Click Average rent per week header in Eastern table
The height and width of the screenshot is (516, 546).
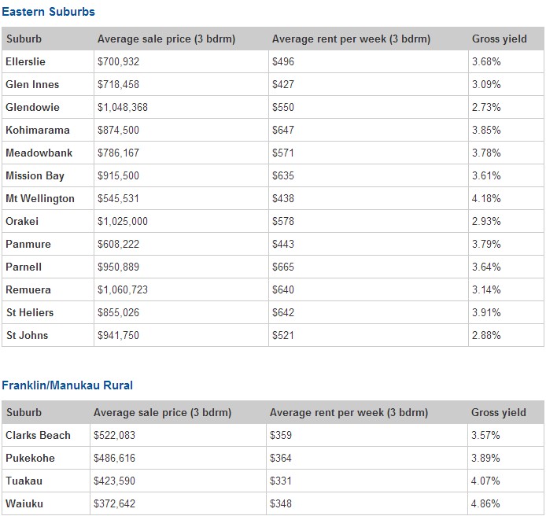tap(351, 39)
